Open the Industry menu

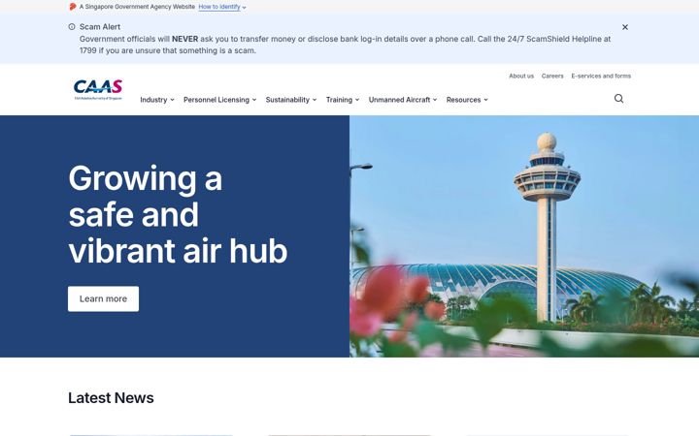coord(157,100)
